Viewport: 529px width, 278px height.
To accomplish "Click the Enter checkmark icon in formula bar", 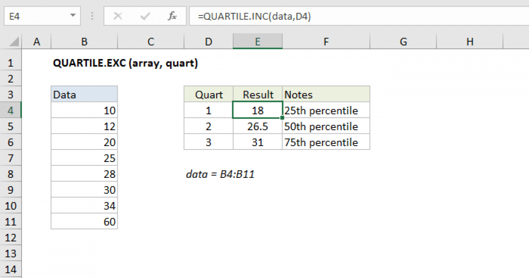I will 145,16.
